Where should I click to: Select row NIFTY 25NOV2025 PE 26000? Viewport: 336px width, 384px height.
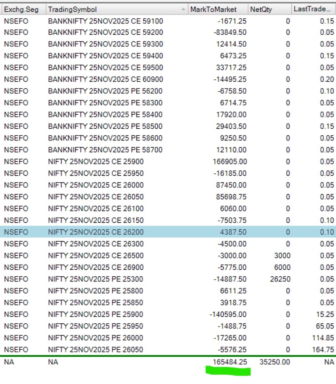coord(168,338)
